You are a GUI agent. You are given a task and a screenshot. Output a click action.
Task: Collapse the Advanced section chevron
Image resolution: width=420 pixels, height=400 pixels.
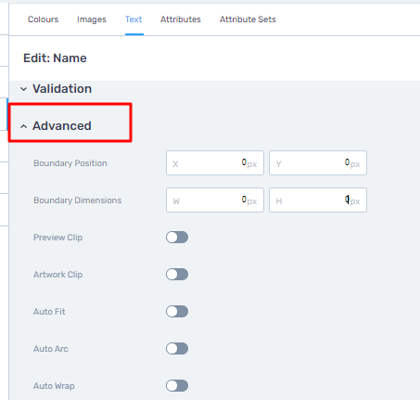[23, 126]
